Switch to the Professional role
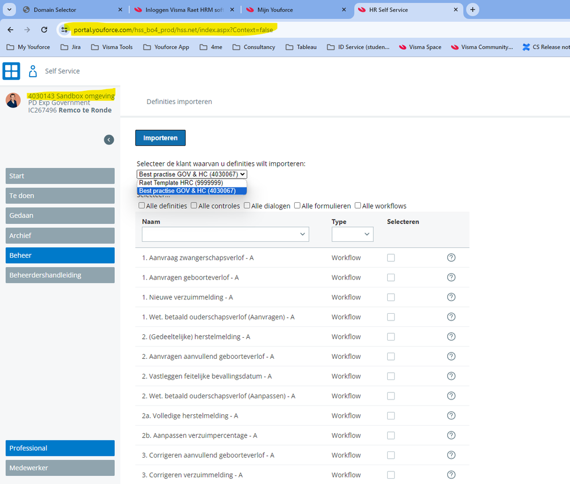This screenshot has width=570, height=484. coord(60,448)
